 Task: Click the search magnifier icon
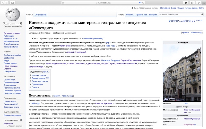pos(202,14)
